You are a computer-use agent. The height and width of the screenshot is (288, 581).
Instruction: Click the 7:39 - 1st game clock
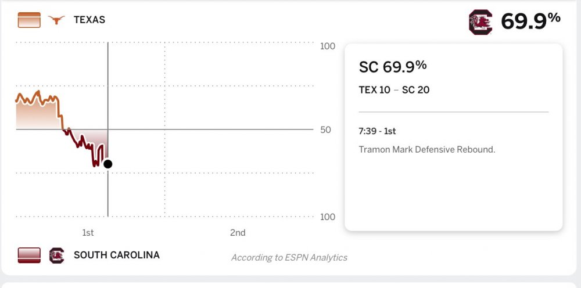pyautogui.click(x=378, y=132)
